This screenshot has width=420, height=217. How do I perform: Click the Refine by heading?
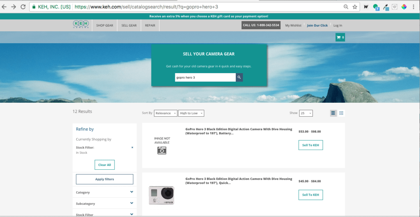pyautogui.click(x=84, y=129)
